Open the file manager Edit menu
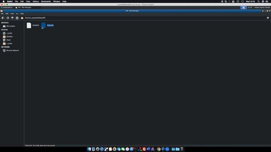Screen dimensions: 271x152 pyautogui.click(x=7, y=14)
